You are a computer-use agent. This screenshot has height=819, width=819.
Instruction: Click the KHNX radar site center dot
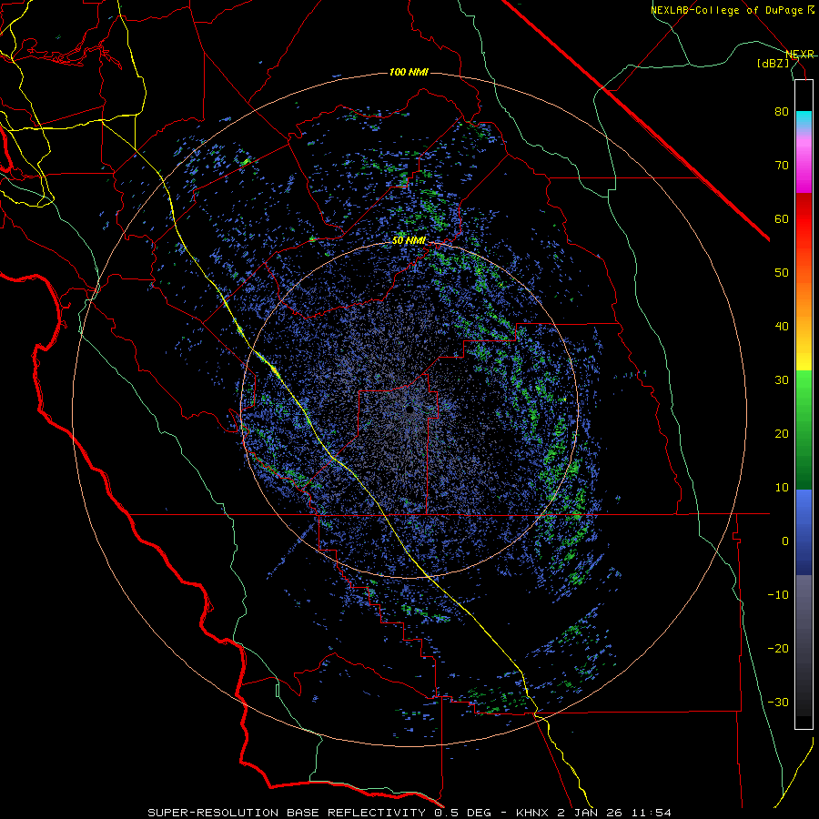pos(410,409)
